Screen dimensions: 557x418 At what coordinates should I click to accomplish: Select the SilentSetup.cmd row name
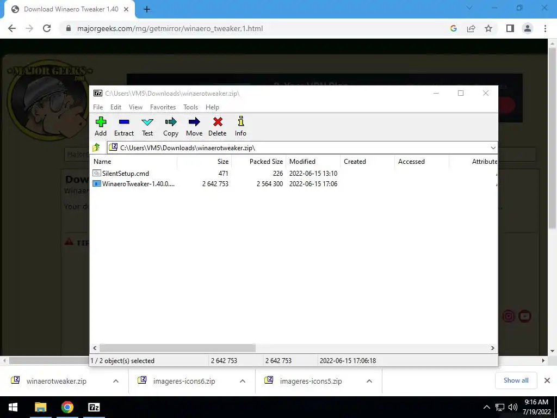[x=126, y=174]
